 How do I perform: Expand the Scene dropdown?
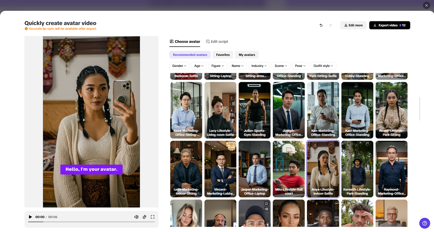point(281,66)
